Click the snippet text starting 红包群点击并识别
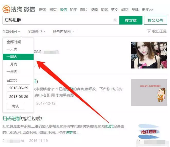This screenshot has height=147, width=170. point(63,129)
